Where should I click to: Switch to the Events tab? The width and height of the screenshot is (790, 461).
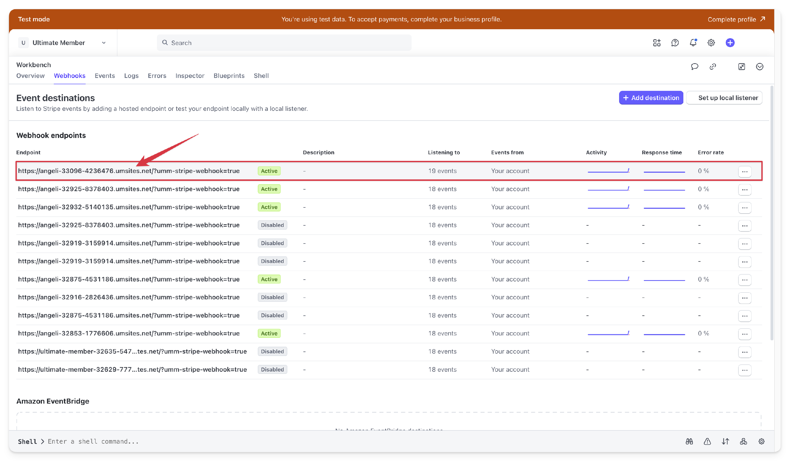click(x=105, y=76)
